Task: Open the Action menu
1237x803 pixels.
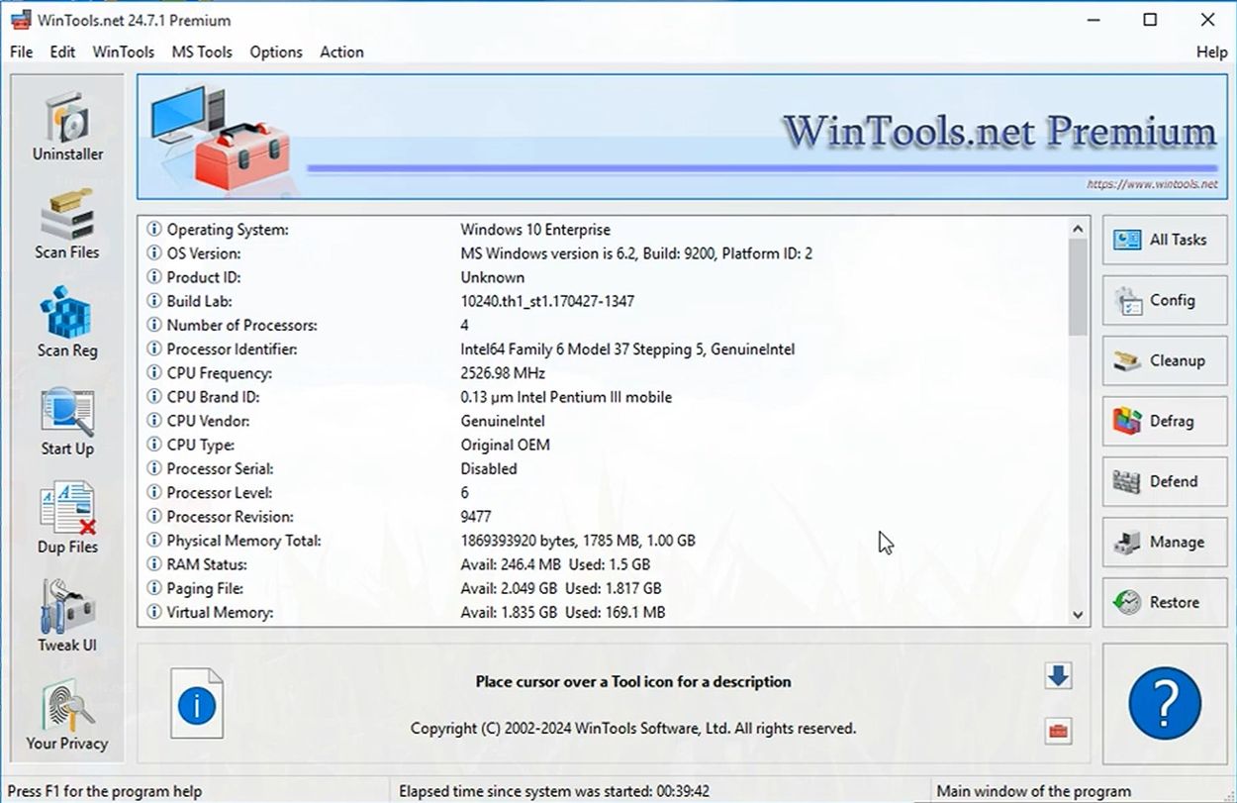Action: pos(341,51)
